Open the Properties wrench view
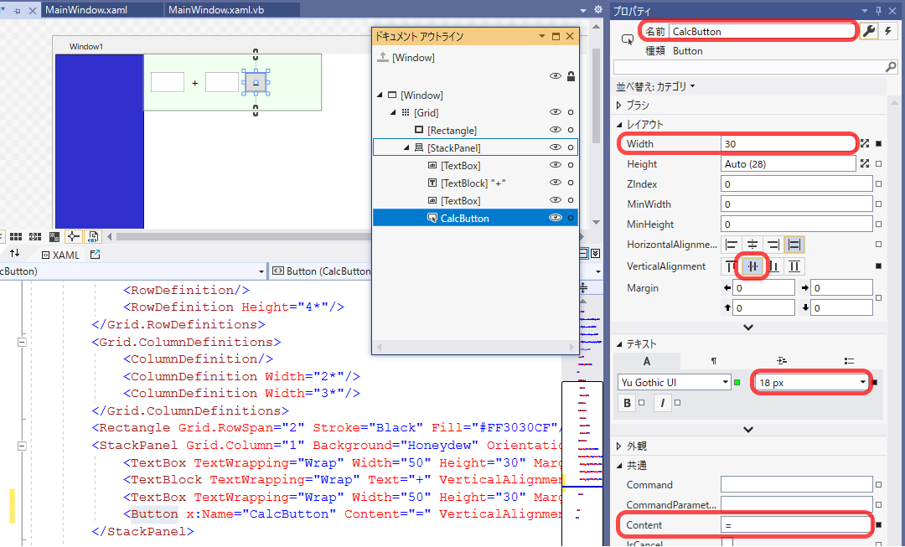 coord(869,31)
